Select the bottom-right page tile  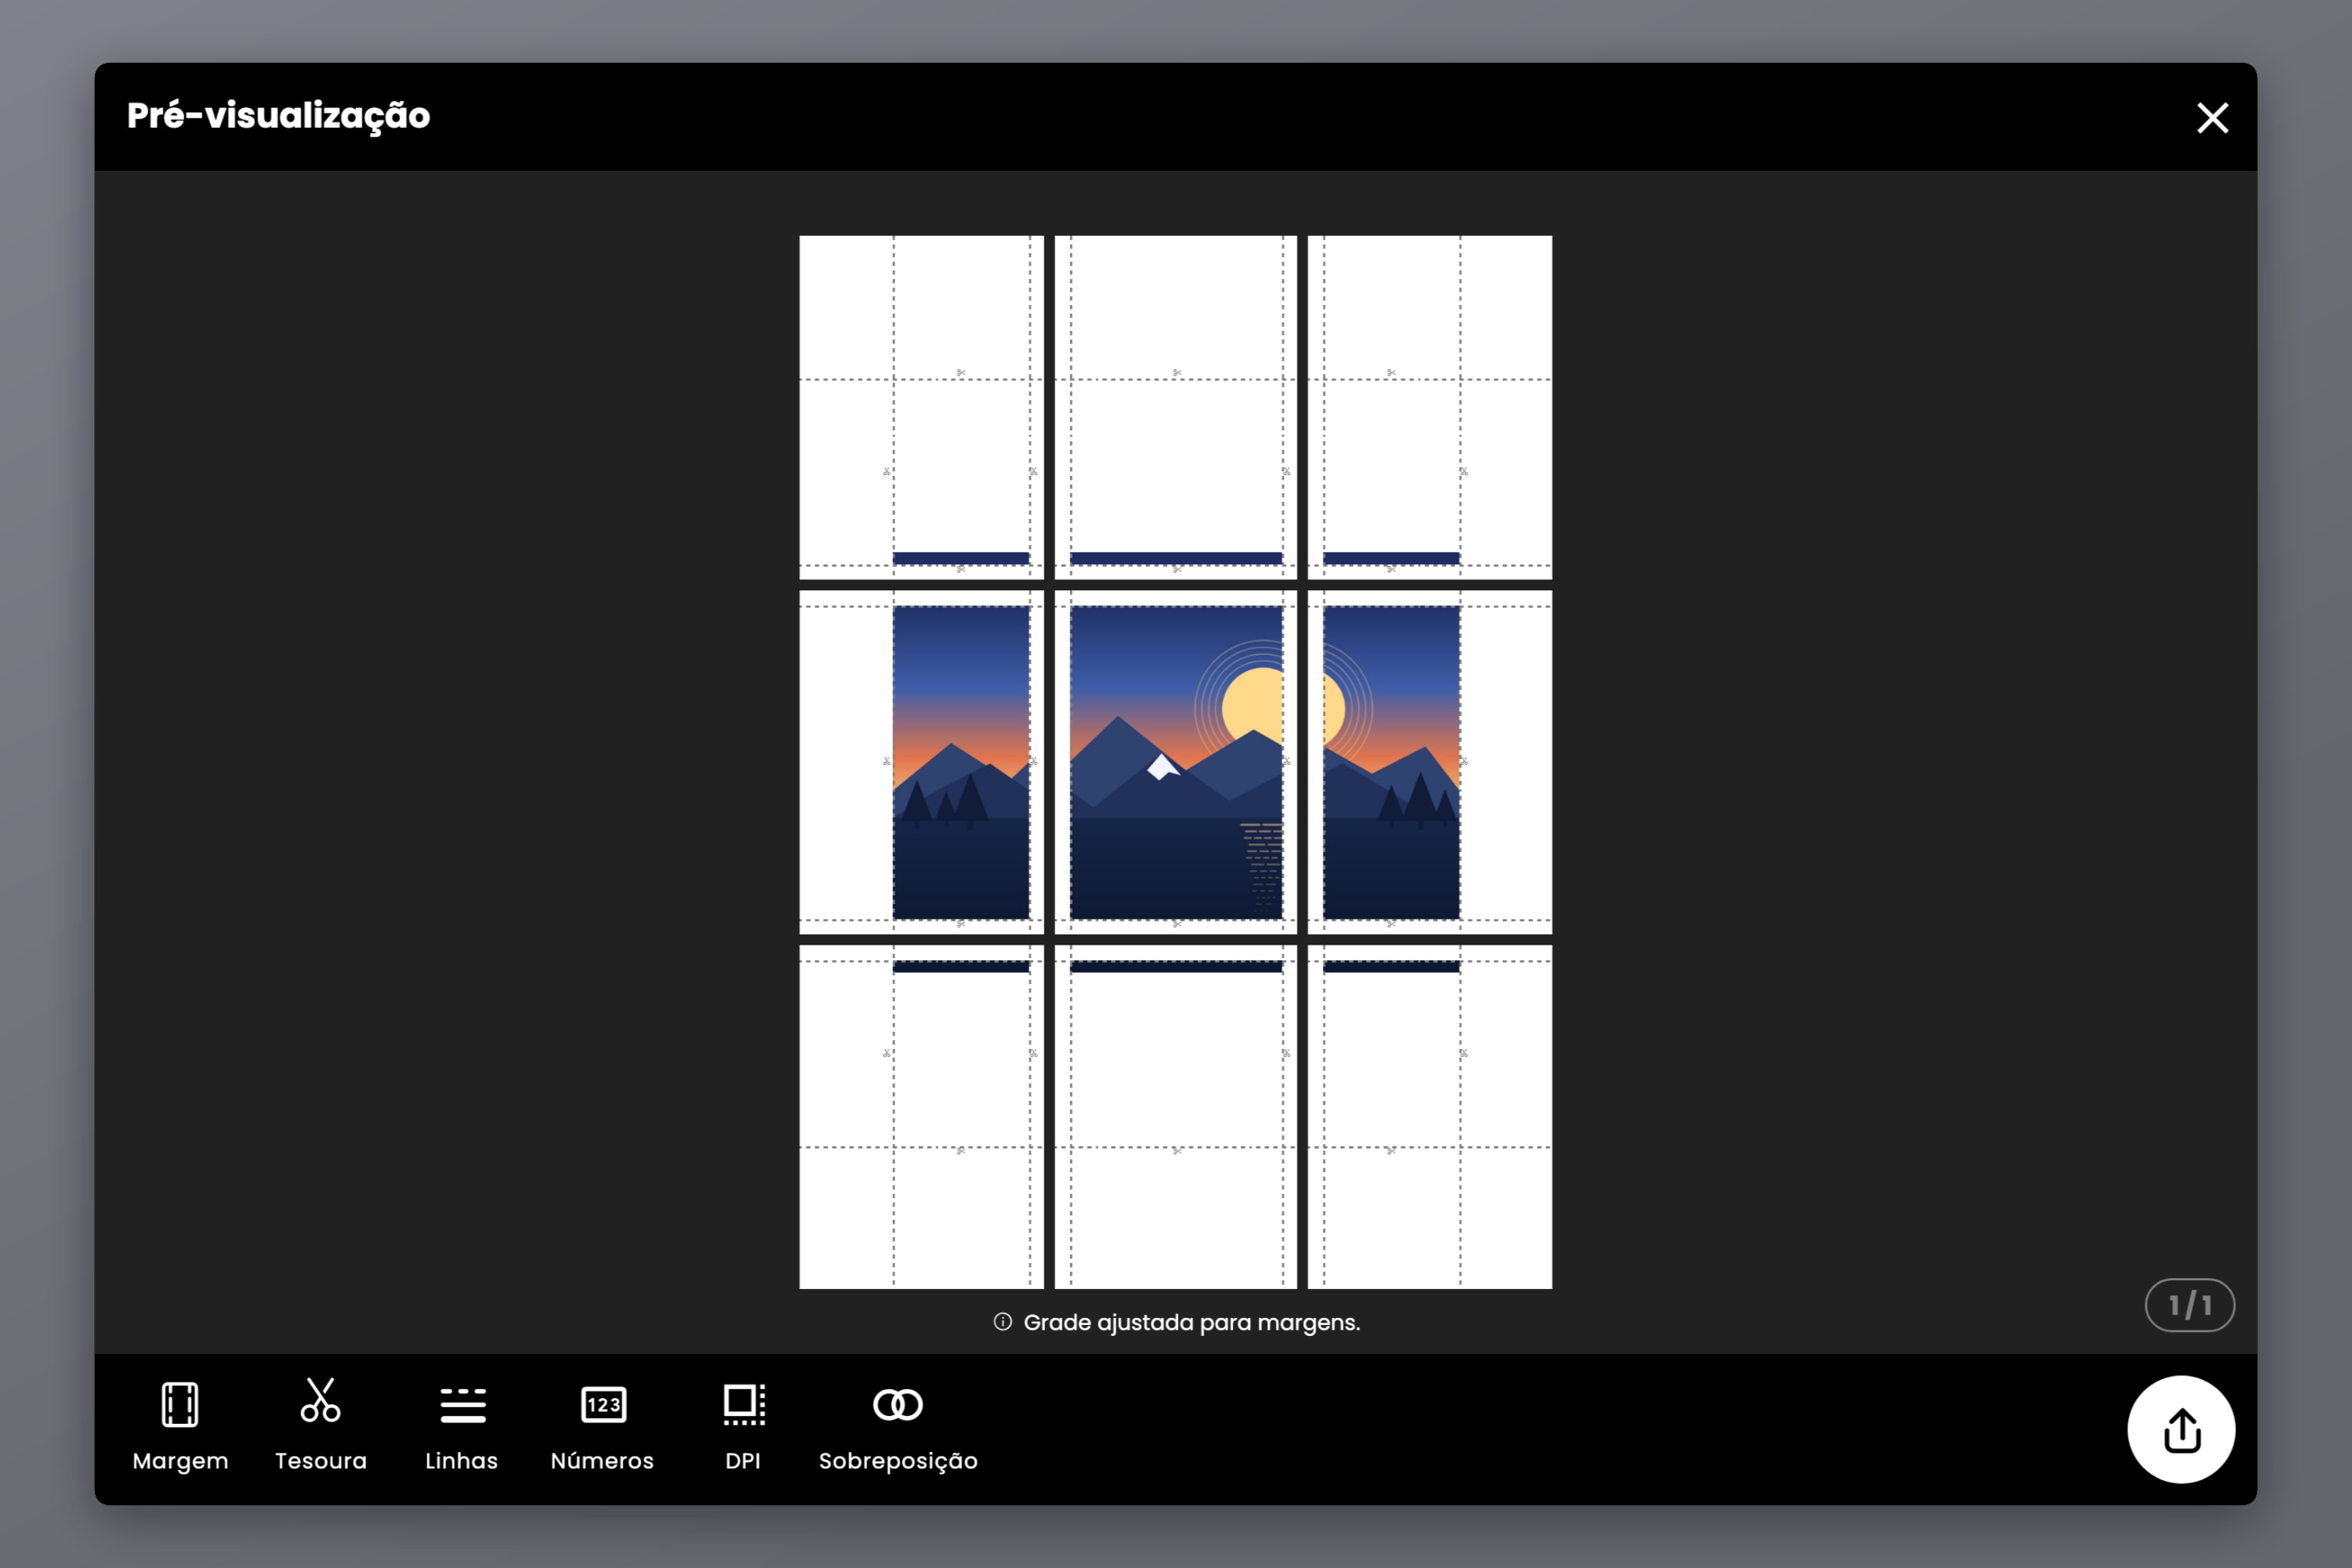[1430, 1117]
